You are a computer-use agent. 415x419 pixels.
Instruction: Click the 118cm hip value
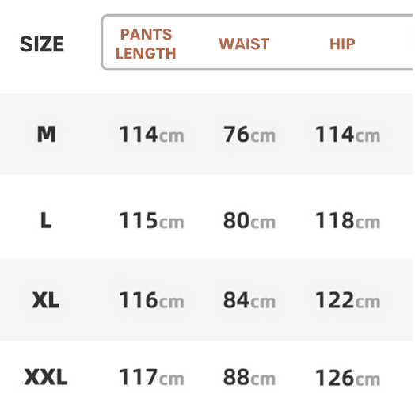[x=348, y=220]
